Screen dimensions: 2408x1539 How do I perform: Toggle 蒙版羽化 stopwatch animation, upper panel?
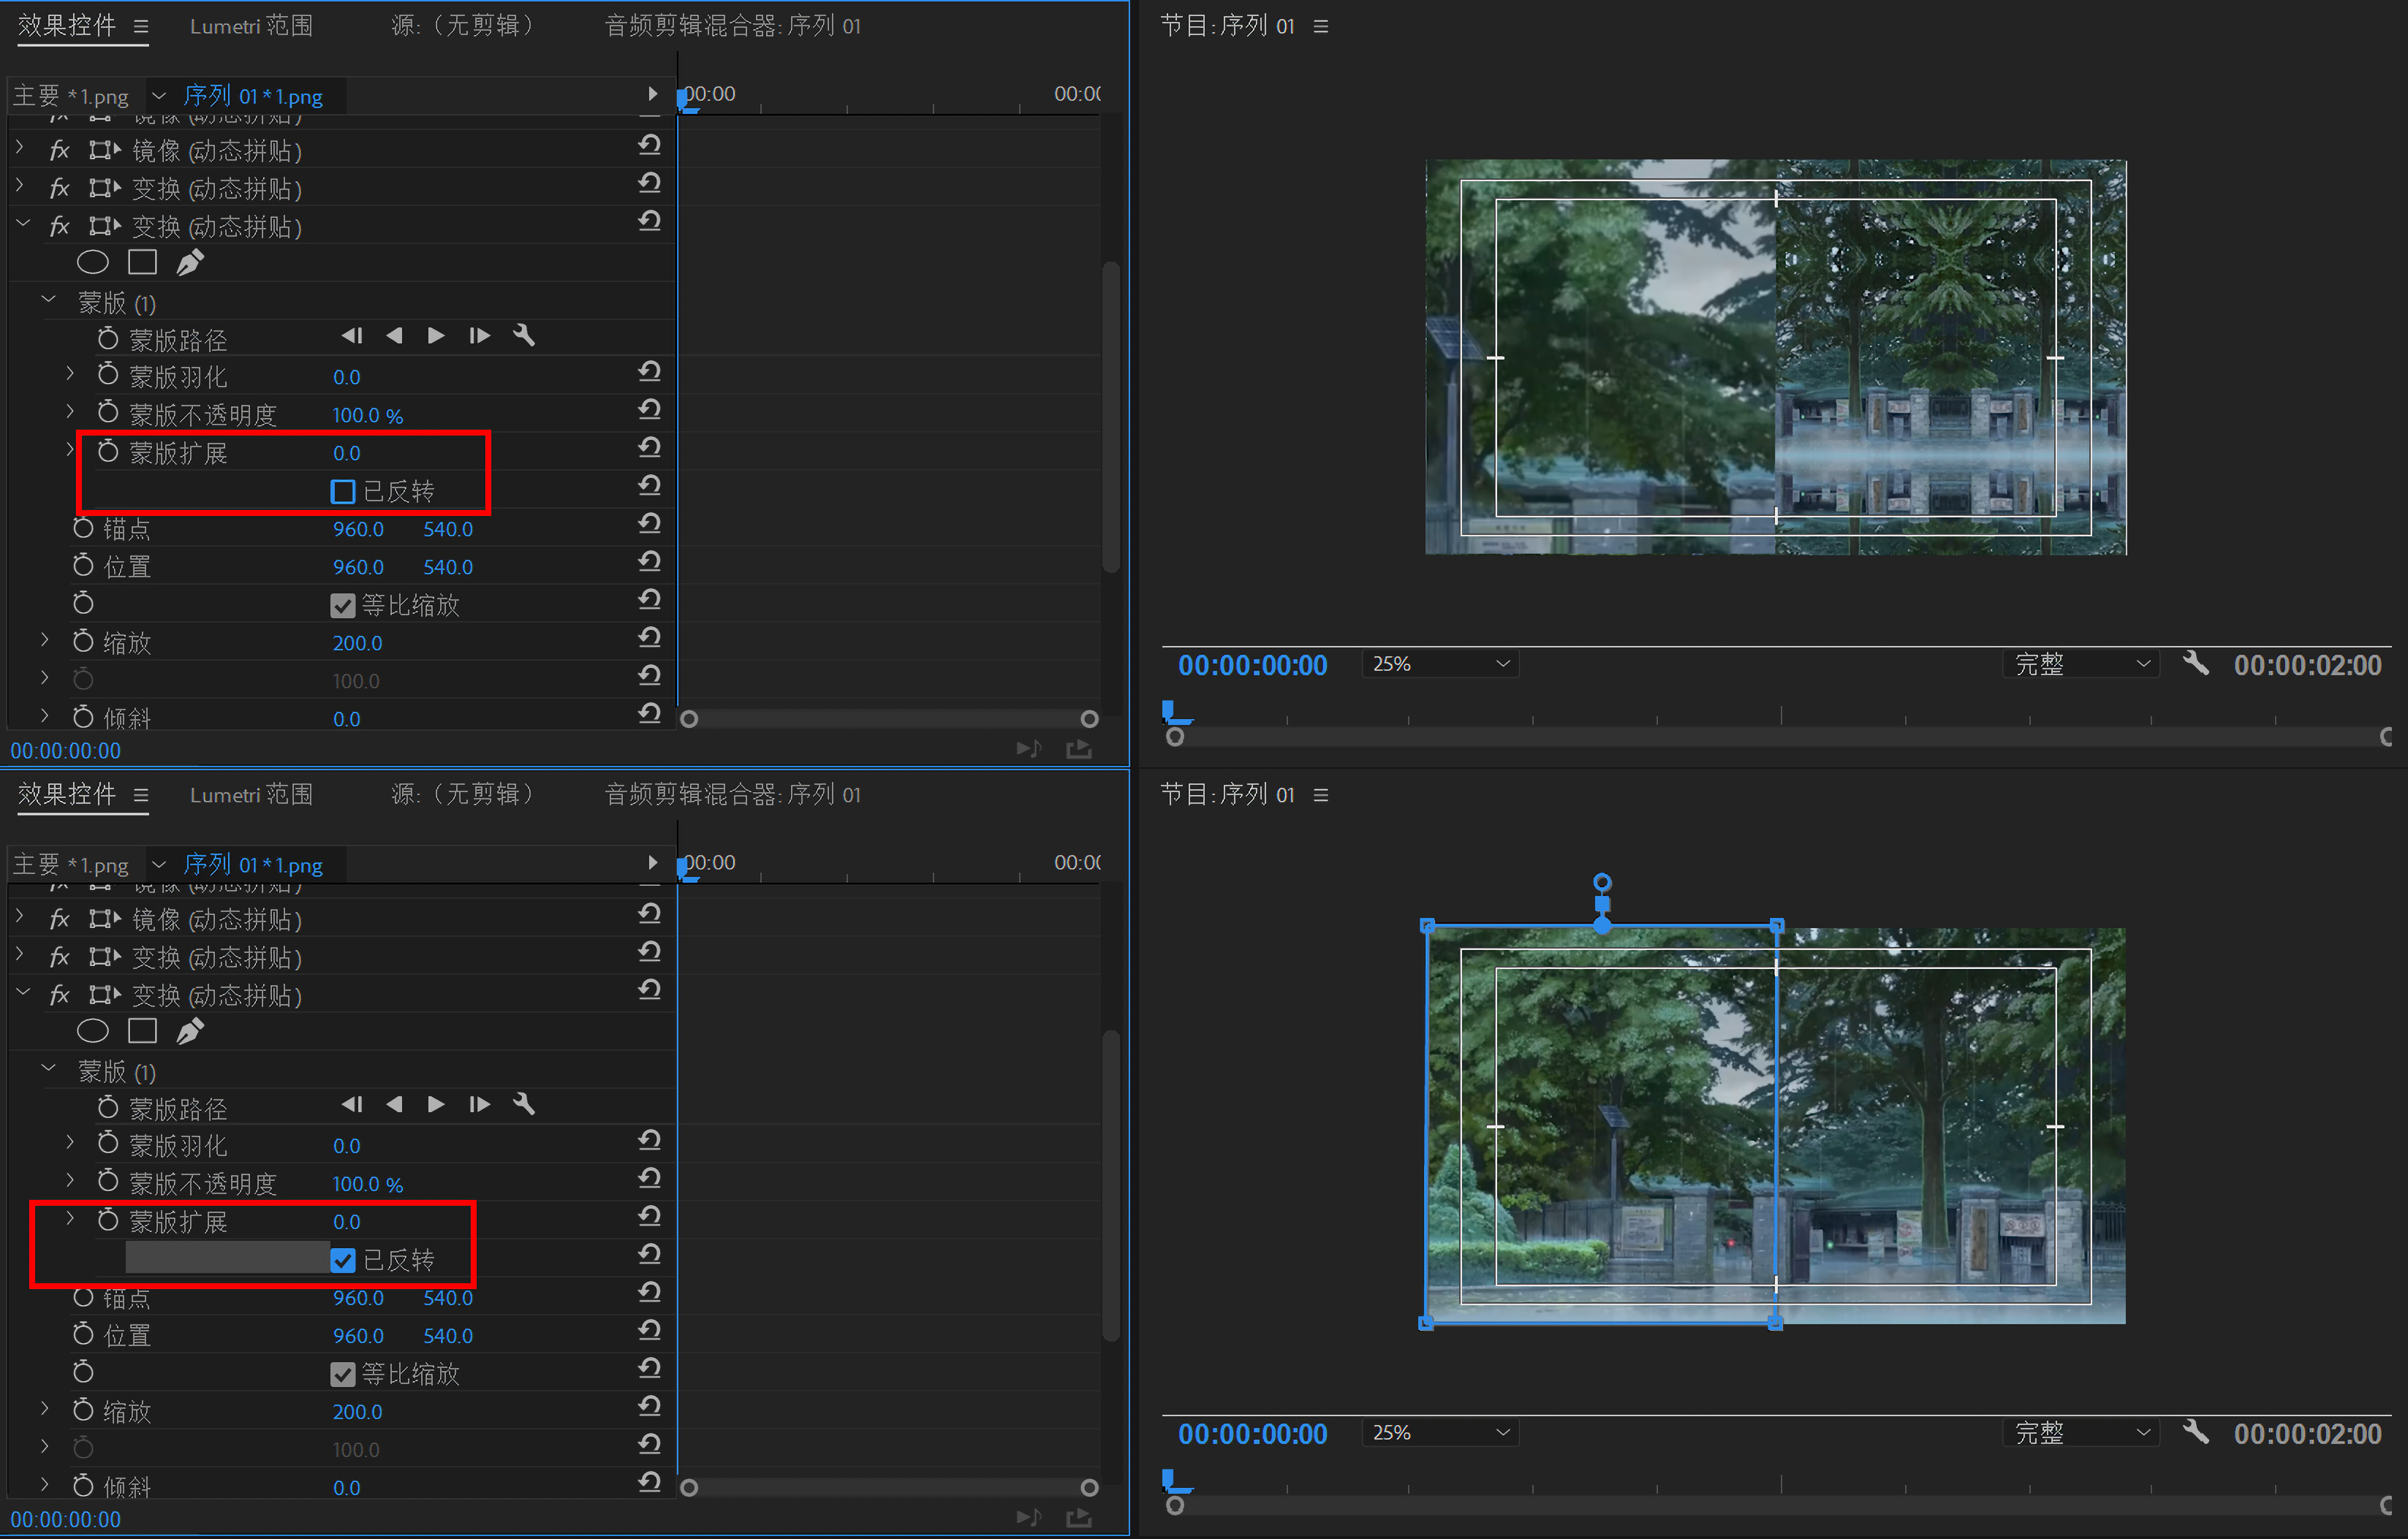[108, 375]
